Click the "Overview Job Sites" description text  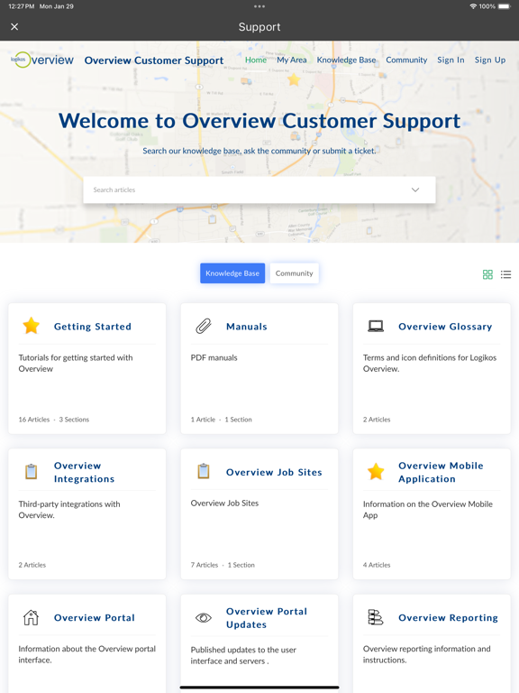click(224, 504)
